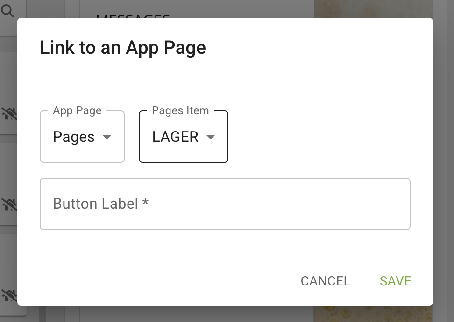Select the 'Pages' value text
454x322 pixels.
pyautogui.click(x=74, y=137)
